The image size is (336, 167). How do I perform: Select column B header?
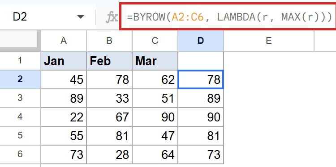point(109,41)
